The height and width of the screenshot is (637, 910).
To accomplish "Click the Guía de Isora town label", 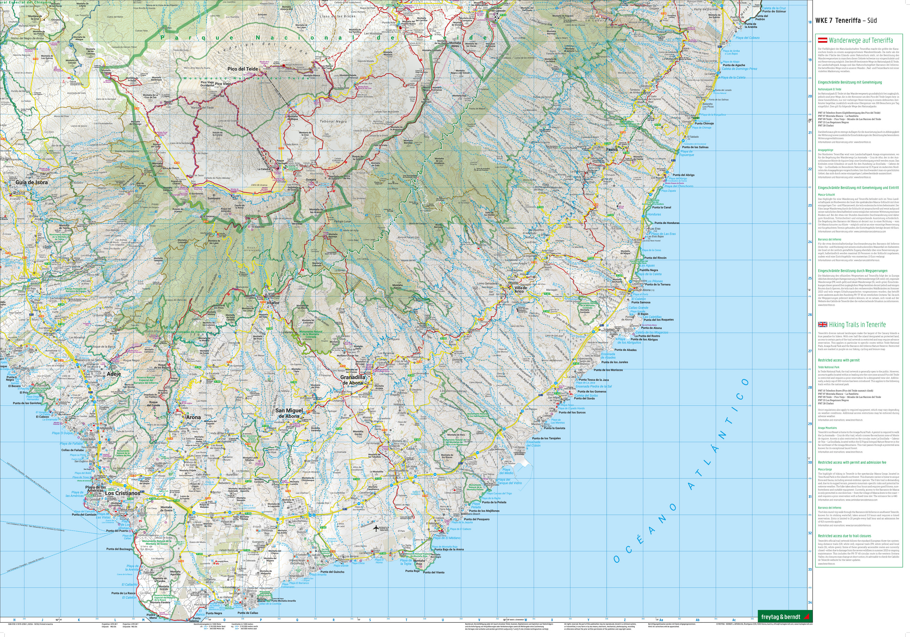I will point(32,183).
